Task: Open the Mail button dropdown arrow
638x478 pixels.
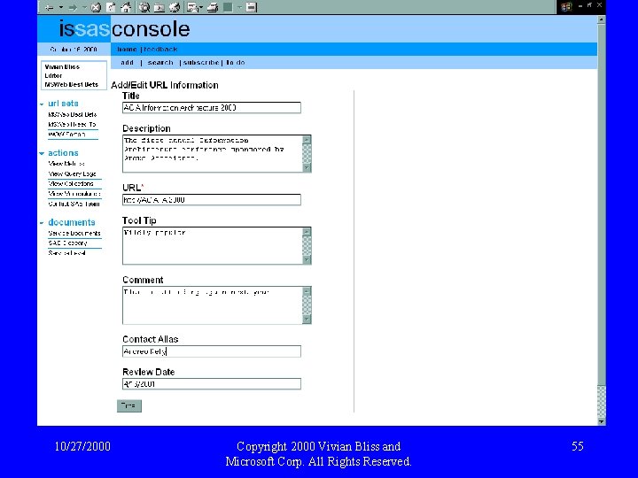Action: click(x=200, y=7)
